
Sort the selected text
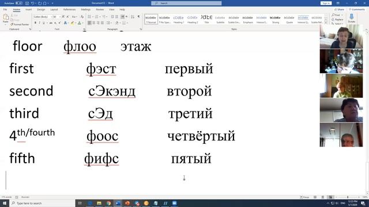[133, 17]
